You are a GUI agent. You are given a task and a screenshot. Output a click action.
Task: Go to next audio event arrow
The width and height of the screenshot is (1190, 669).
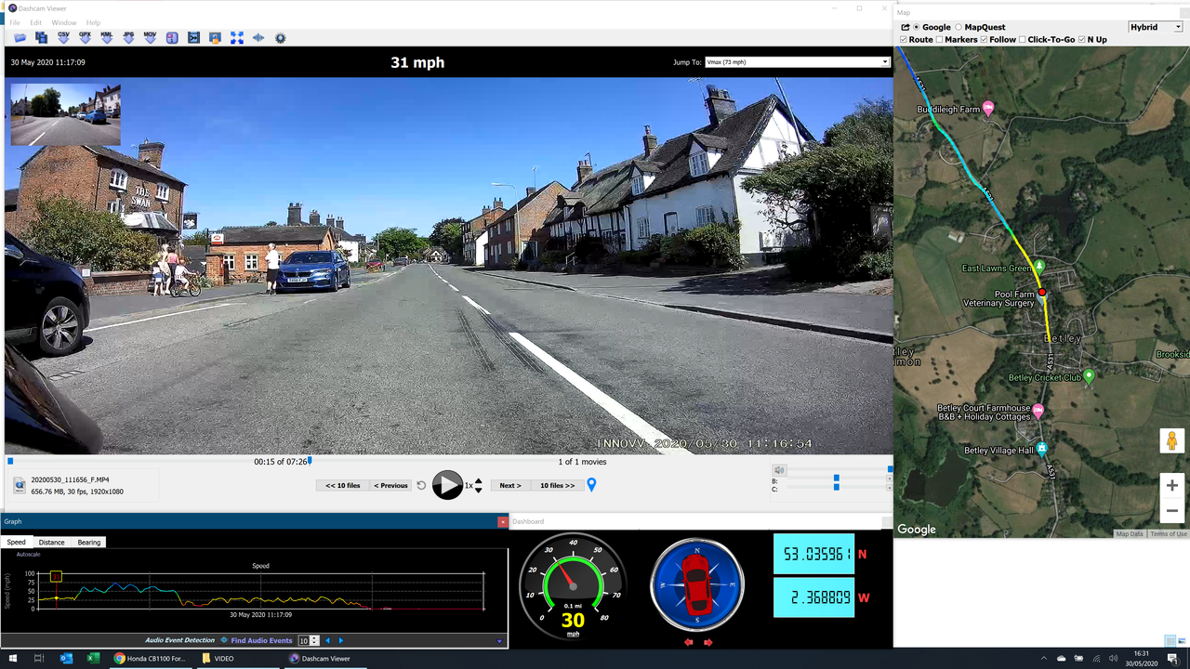coord(340,640)
